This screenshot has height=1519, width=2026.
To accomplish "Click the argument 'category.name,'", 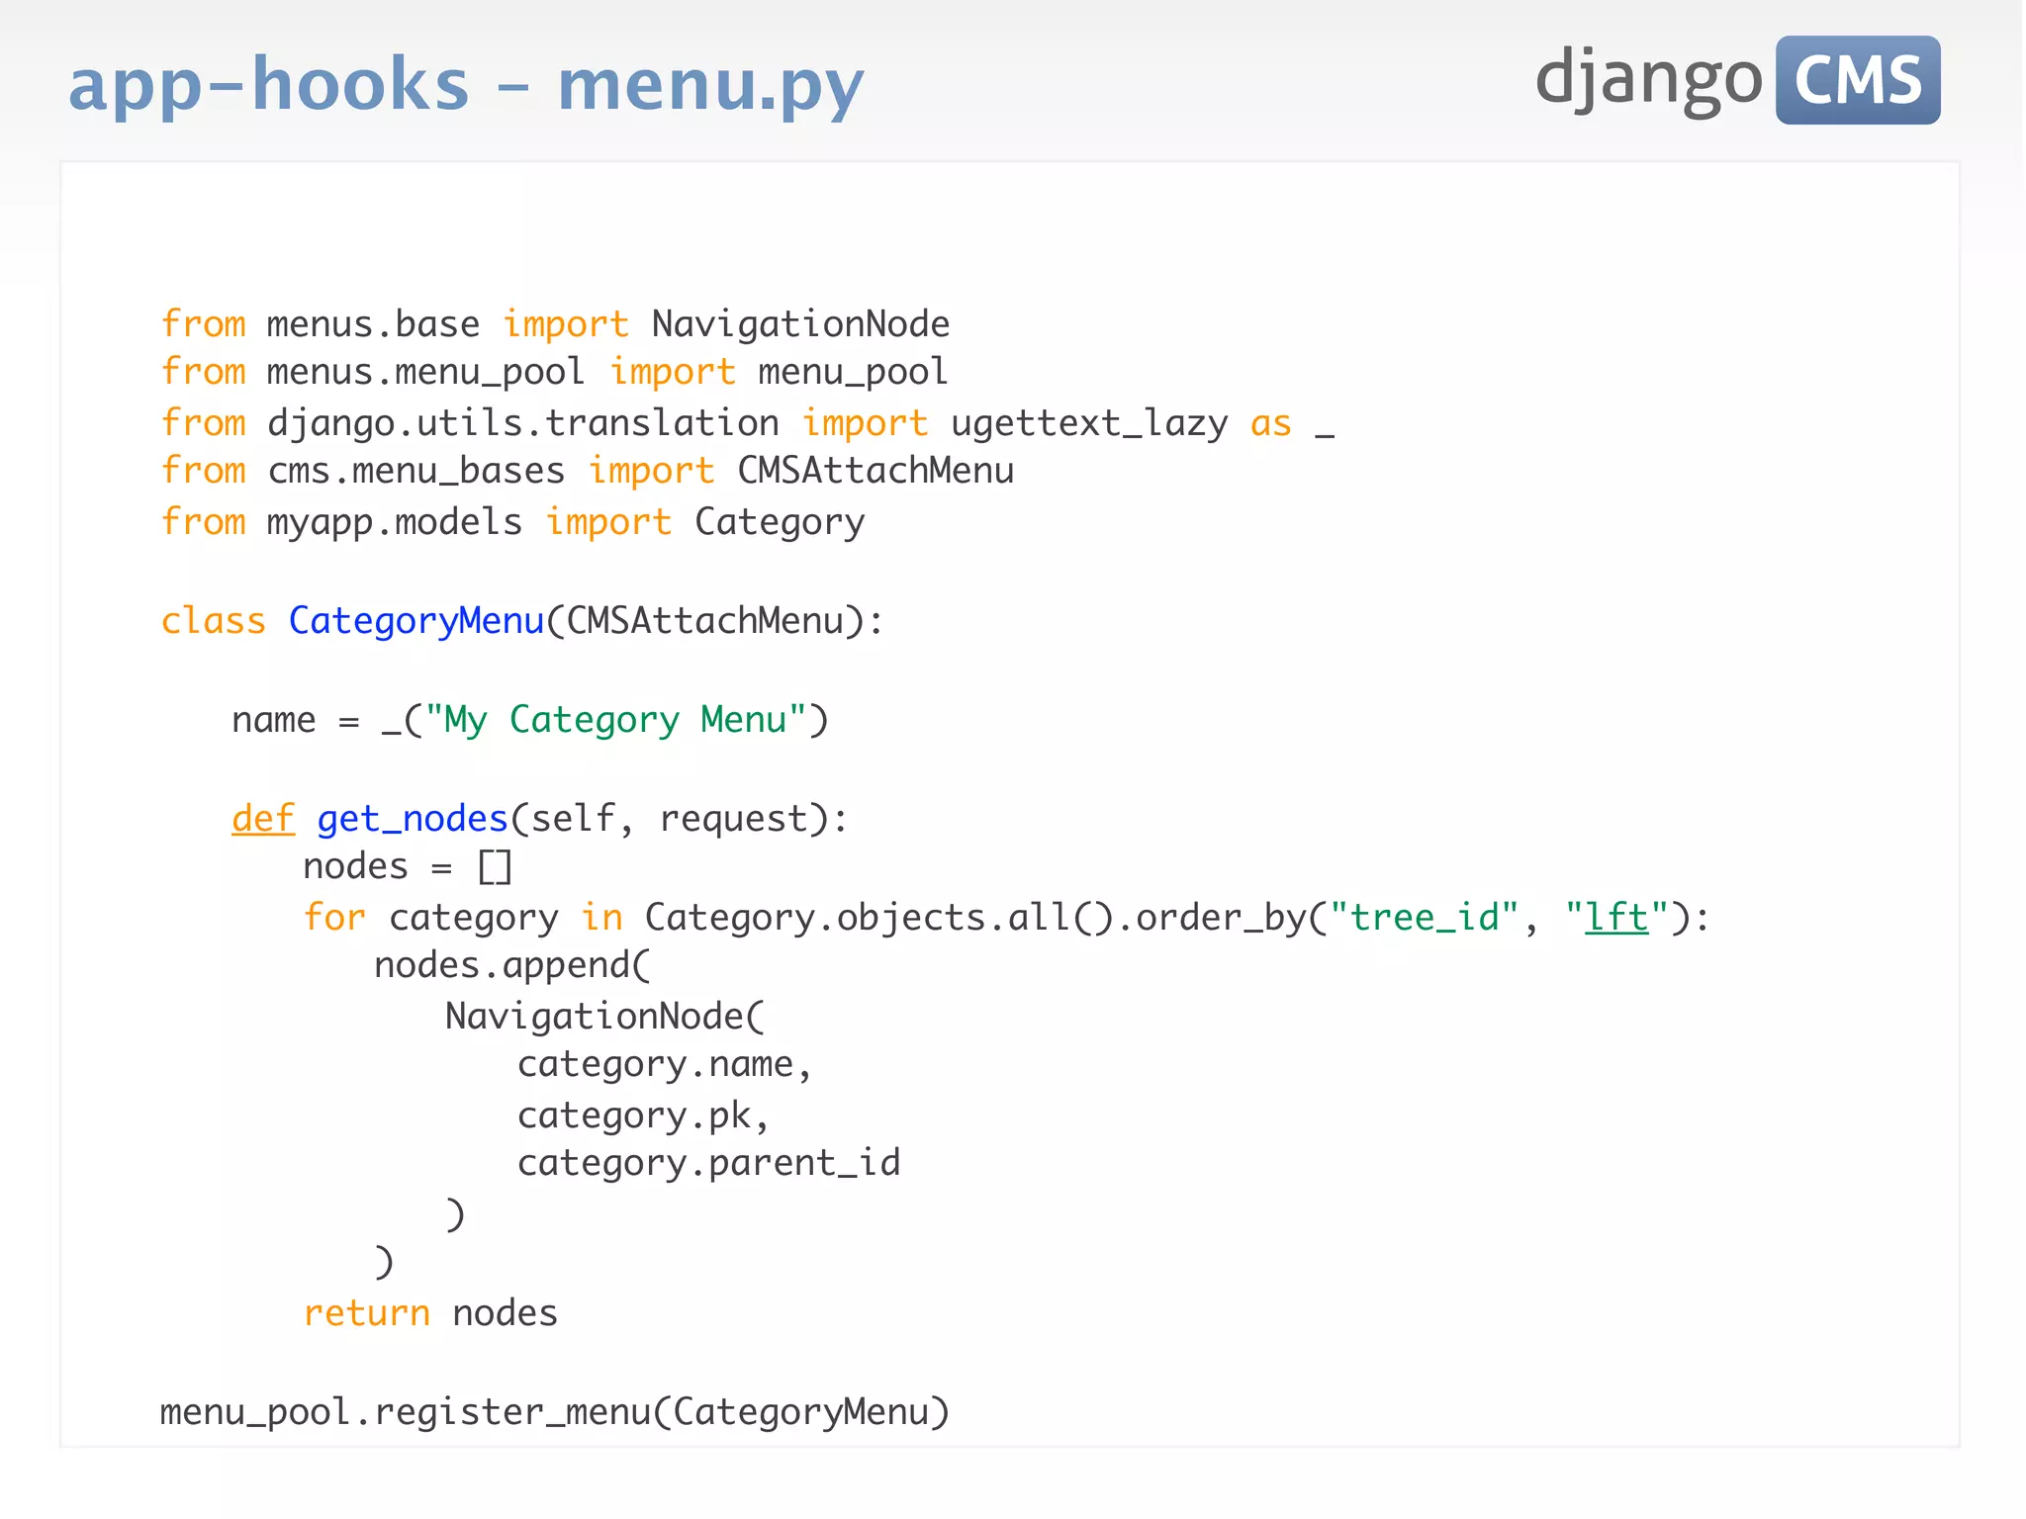I will pos(664,1065).
